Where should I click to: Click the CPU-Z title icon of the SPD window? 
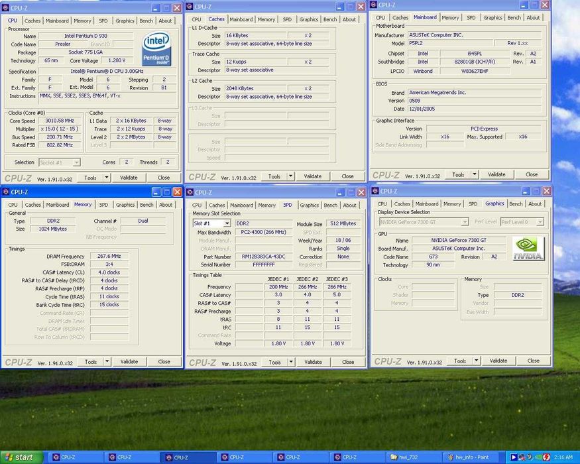tap(190, 192)
